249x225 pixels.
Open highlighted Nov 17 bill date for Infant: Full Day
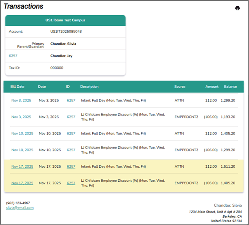coord(22,167)
